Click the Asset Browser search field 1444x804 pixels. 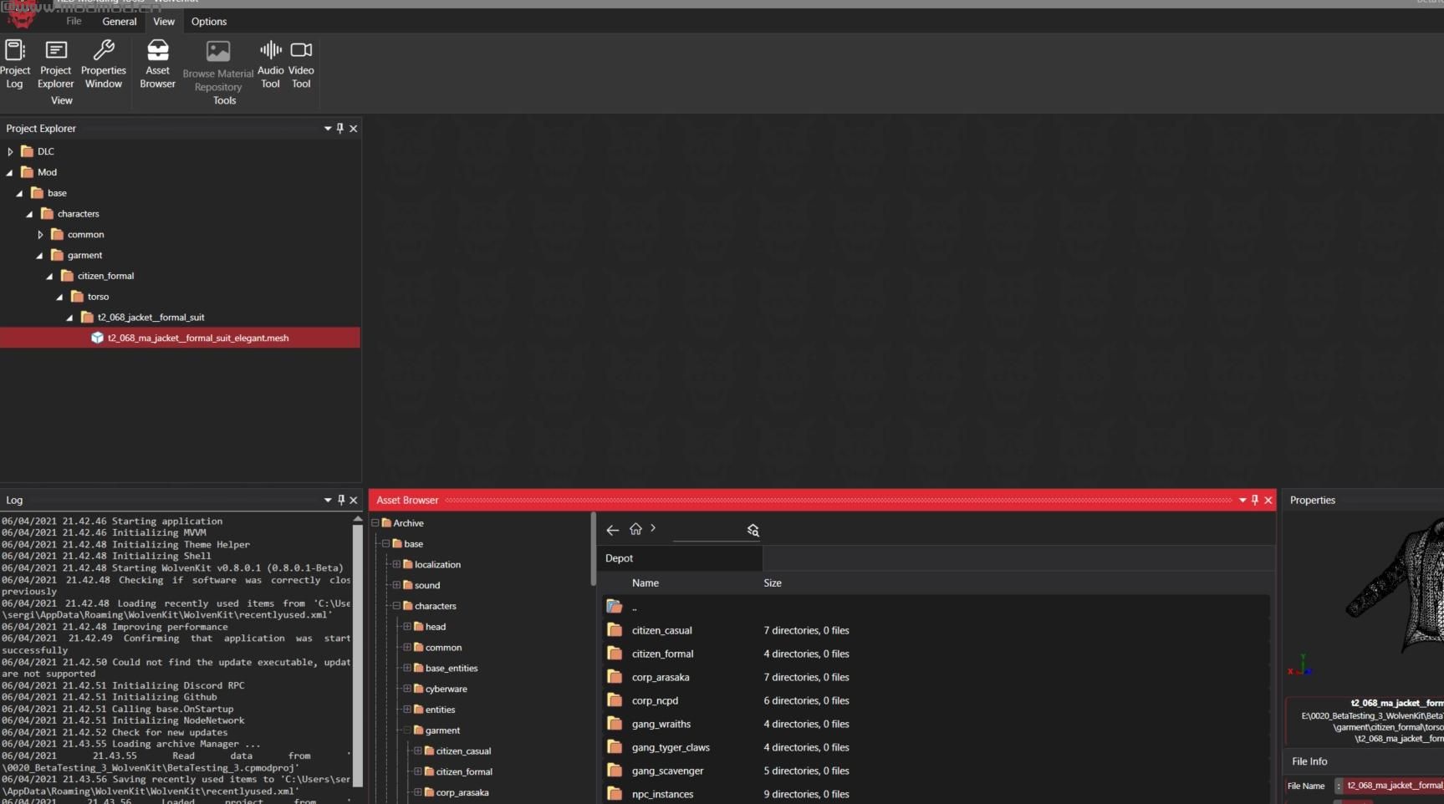708,531
